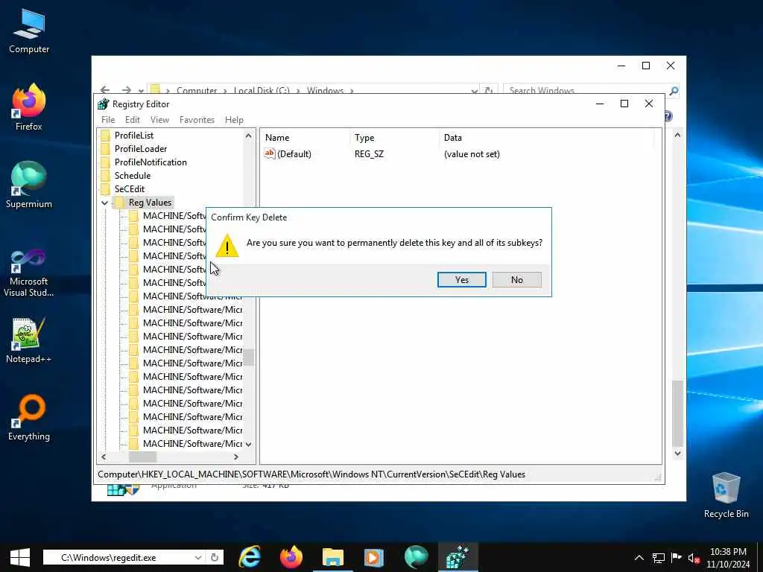Open the Edit menu in Registry Editor
Viewport: 763px width, 572px height.
tap(133, 120)
